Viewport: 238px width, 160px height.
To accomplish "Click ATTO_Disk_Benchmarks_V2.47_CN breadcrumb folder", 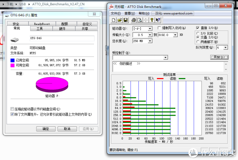I will tap(58, 4).
